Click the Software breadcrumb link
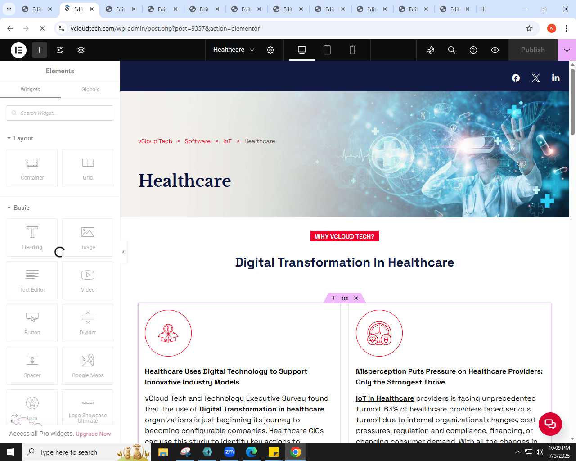The image size is (576, 461). tap(198, 141)
